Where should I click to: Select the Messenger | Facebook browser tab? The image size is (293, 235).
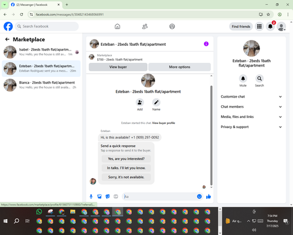coord(36,5)
